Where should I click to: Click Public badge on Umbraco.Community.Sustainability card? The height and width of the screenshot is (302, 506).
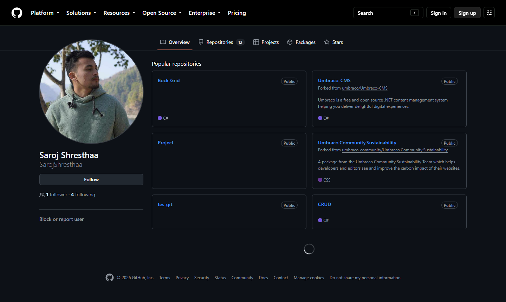point(449,143)
